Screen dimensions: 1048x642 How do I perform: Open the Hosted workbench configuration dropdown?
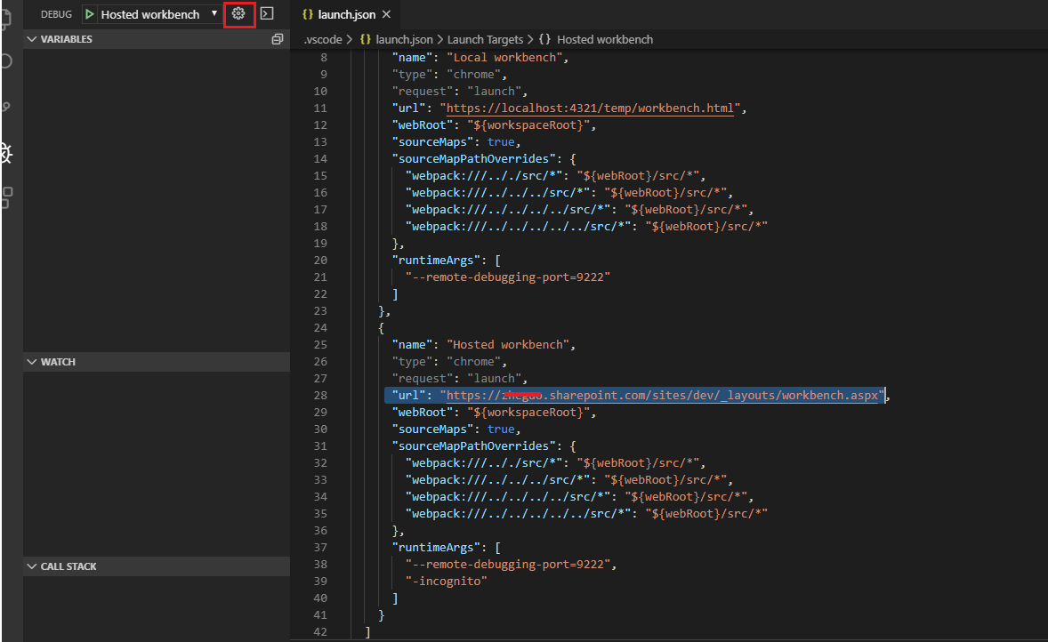[x=159, y=14]
